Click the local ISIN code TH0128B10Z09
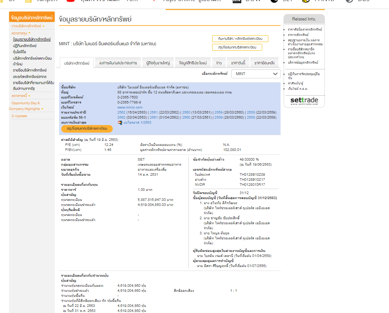389x313 pixels. [252, 174]
